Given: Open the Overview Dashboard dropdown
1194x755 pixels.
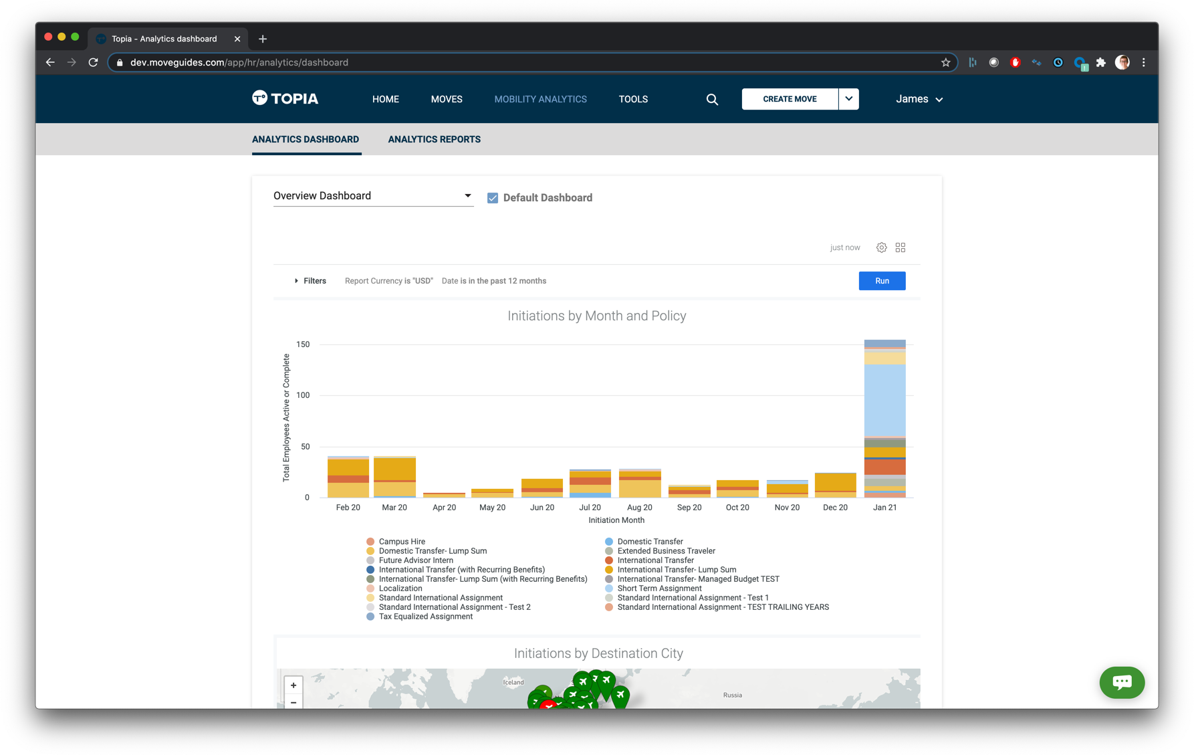Looking at the screenshot, I should coord(373,196).
